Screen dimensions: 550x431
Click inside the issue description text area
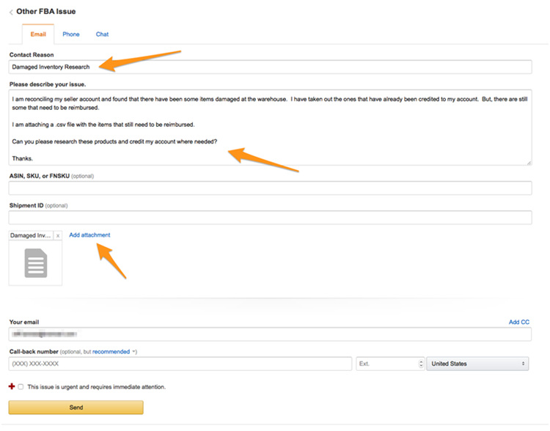[270, 128]
